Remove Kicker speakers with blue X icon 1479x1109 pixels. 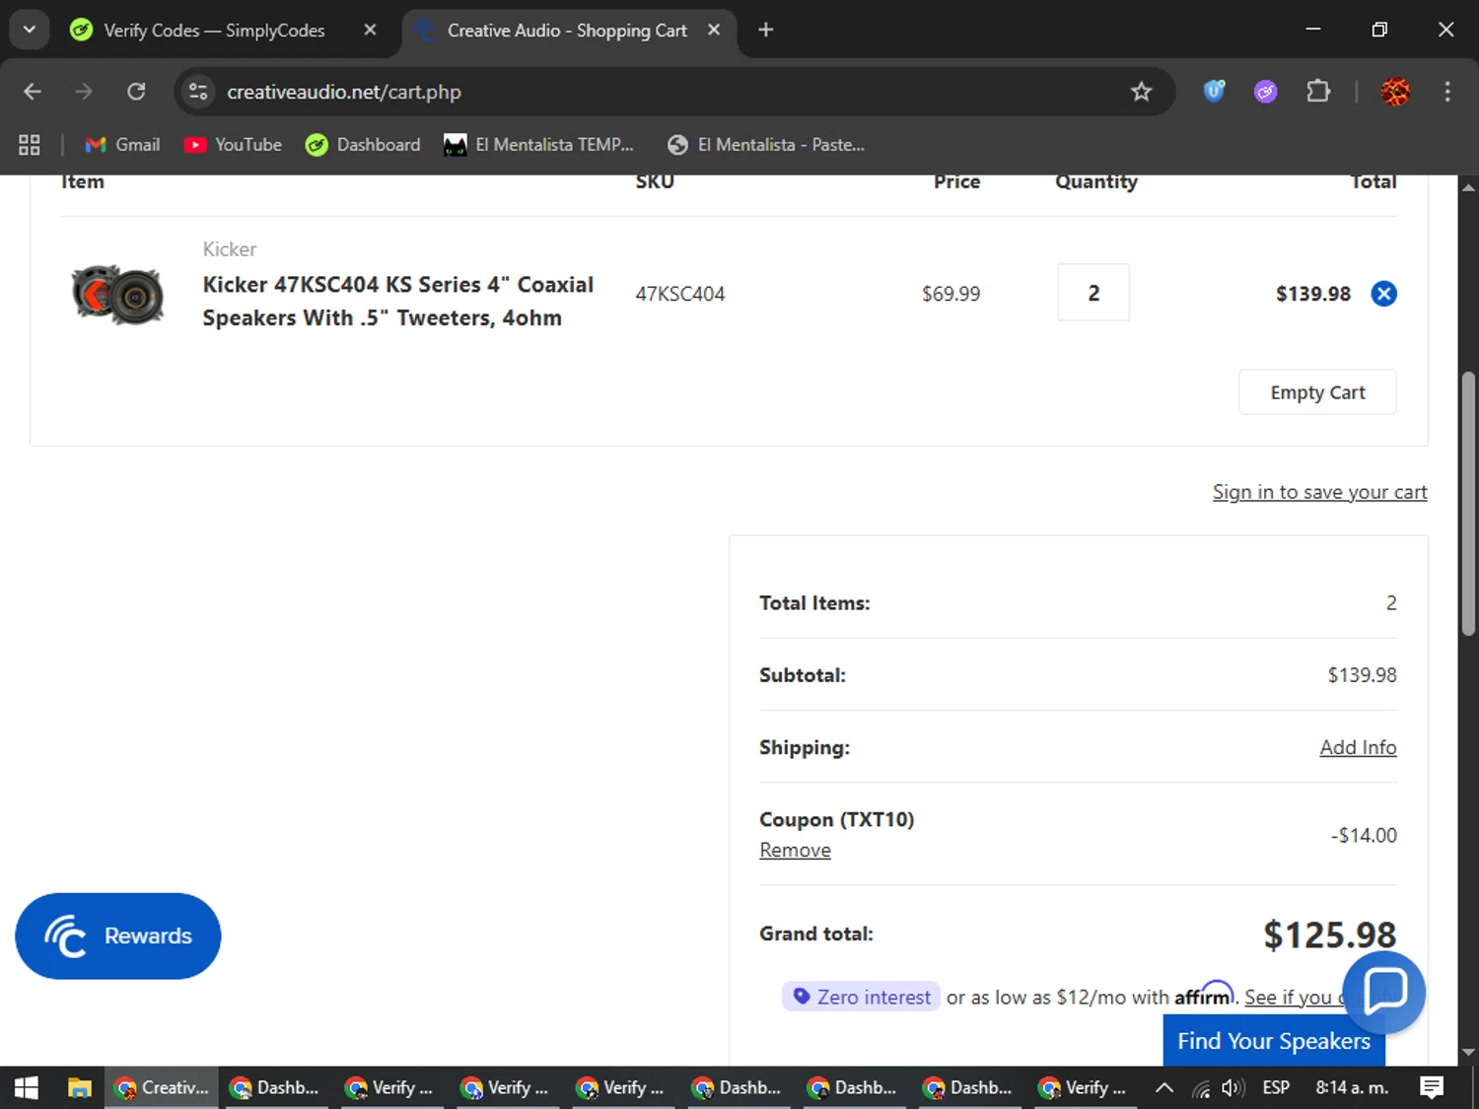click(1383, 294)
